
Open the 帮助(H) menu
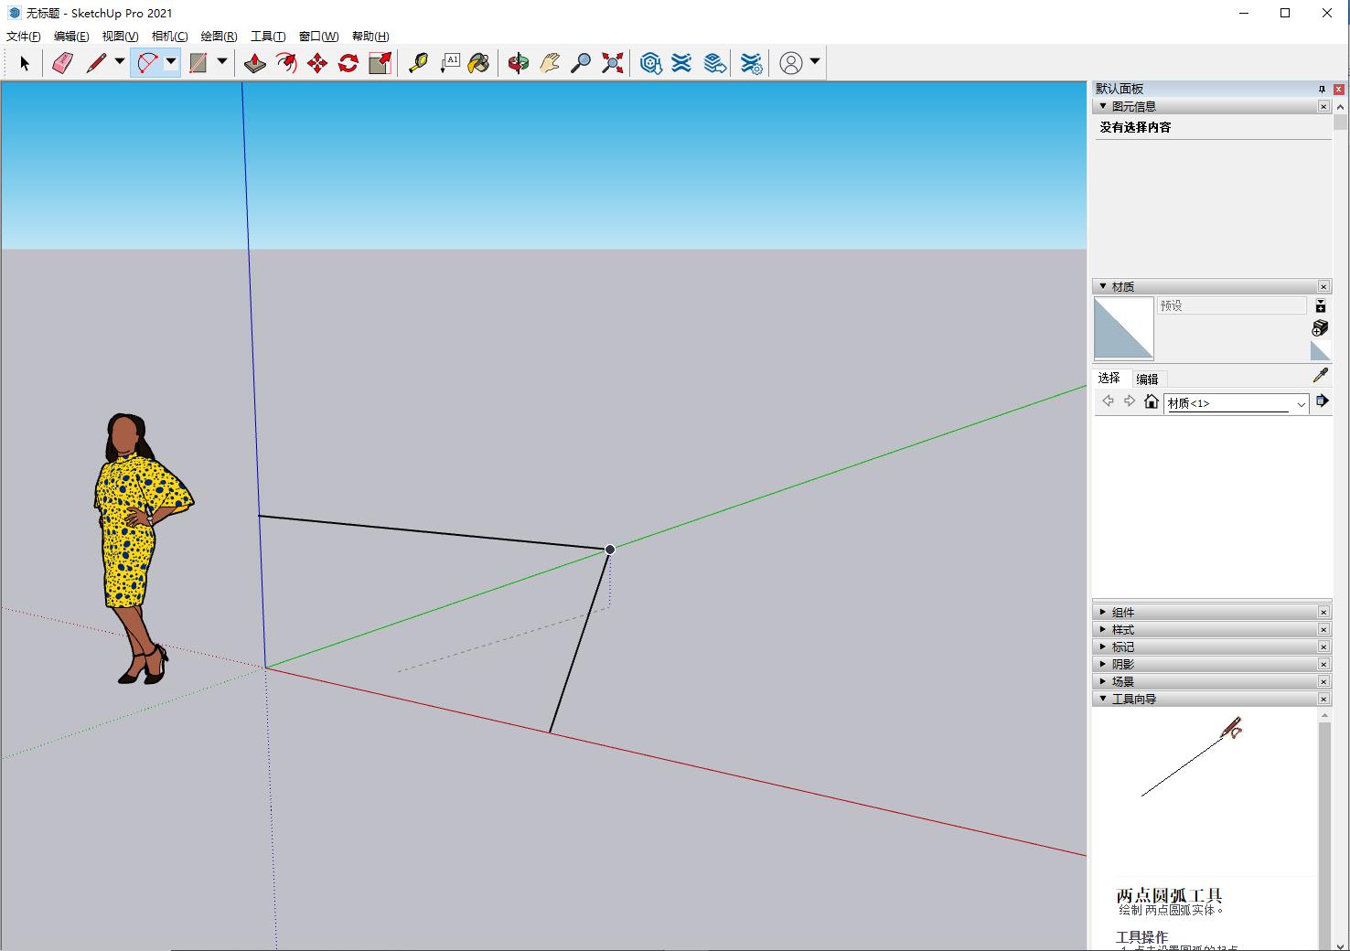click(x=370, y=37)
